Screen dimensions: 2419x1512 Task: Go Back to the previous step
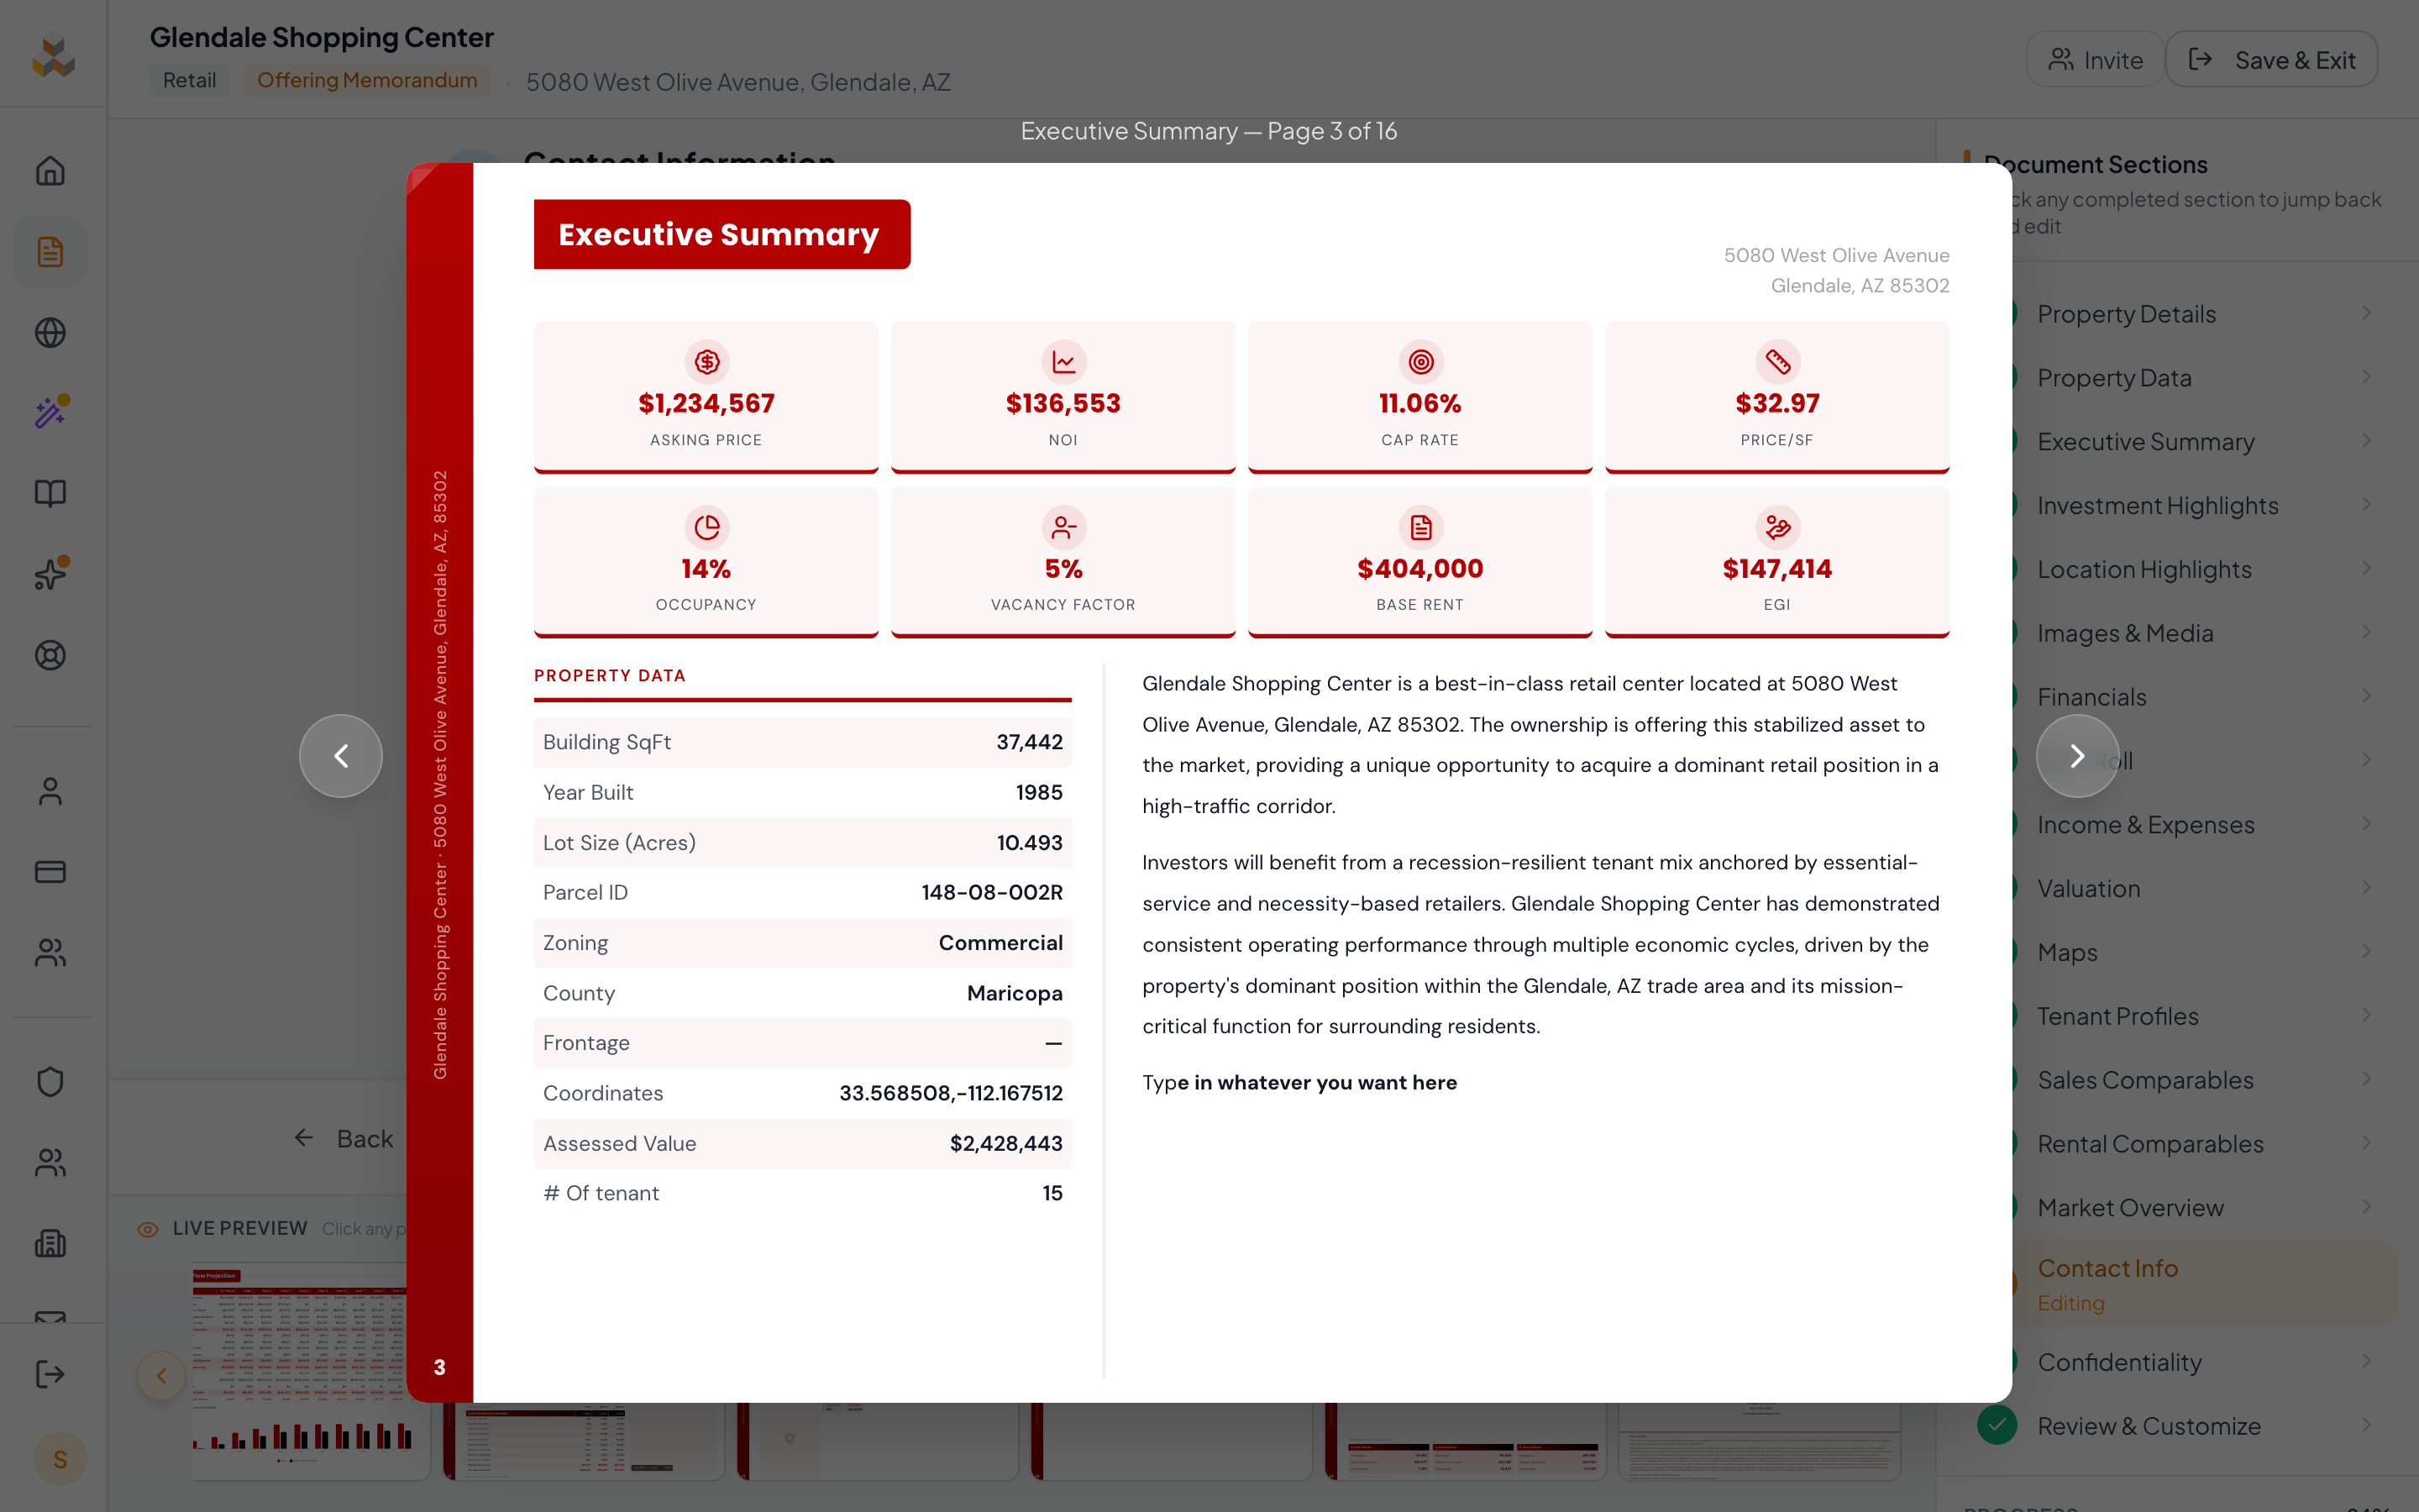344,1138
